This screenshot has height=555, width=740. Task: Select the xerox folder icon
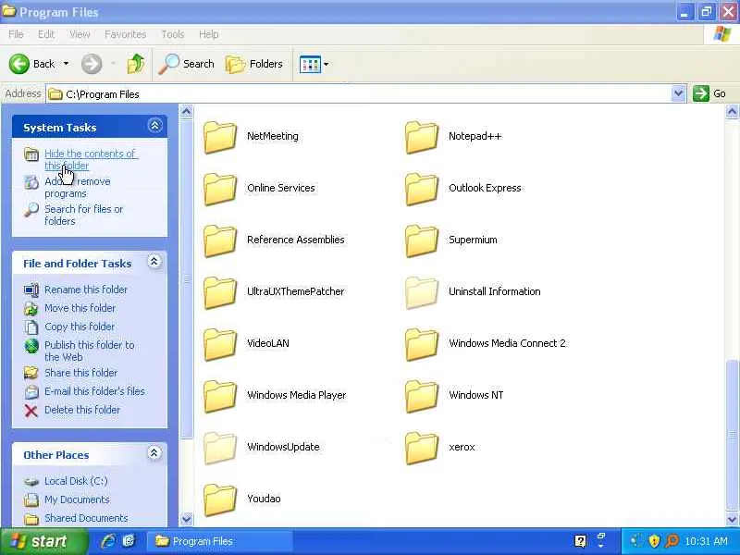[x=422, y=449]
